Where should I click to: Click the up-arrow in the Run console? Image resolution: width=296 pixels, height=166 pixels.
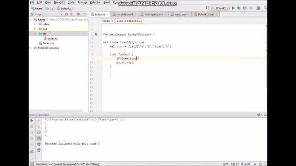39,121
